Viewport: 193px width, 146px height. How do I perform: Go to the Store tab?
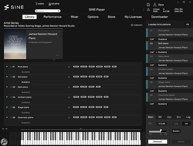point(111,17)
